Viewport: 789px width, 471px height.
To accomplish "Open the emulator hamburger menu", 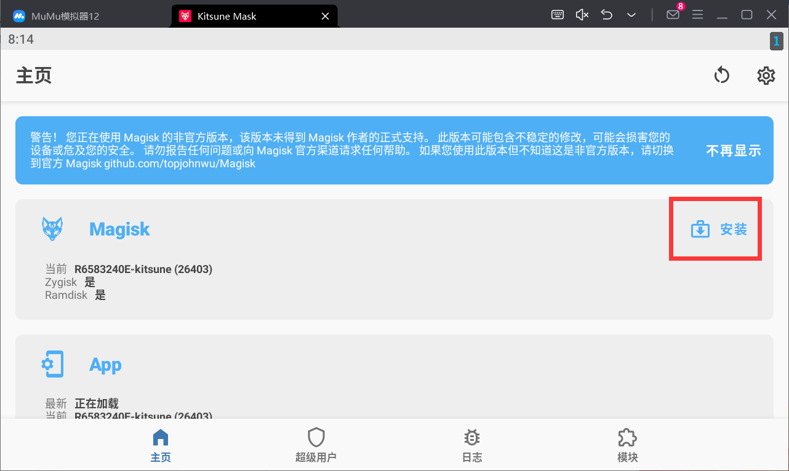I will [697, 15].
